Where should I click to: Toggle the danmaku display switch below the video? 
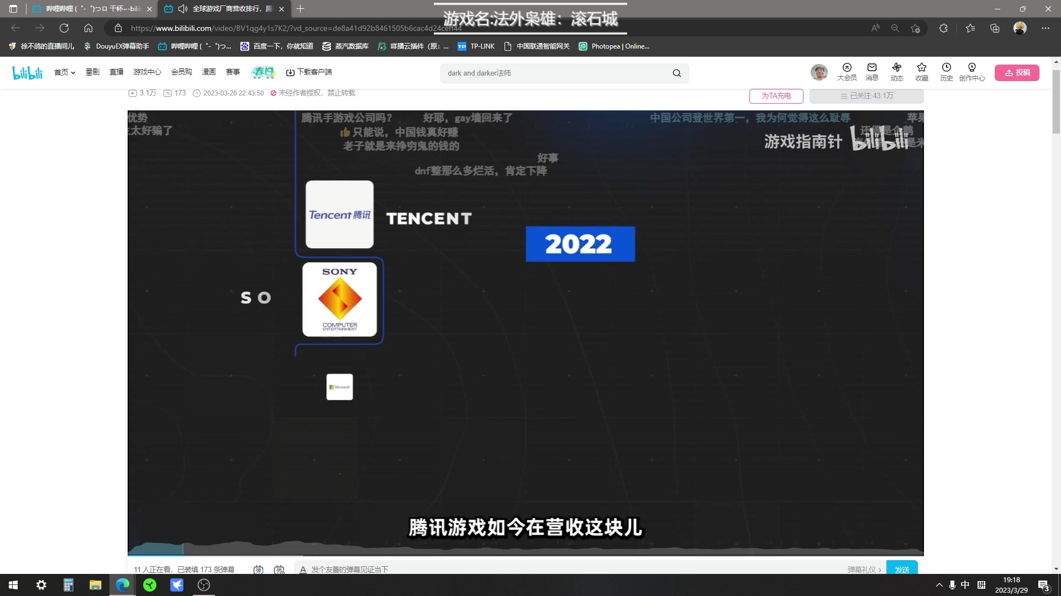click(259, 570)
